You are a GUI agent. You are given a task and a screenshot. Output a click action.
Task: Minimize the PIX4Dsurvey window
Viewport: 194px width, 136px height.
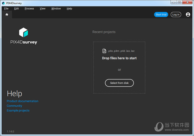[174, 2]
